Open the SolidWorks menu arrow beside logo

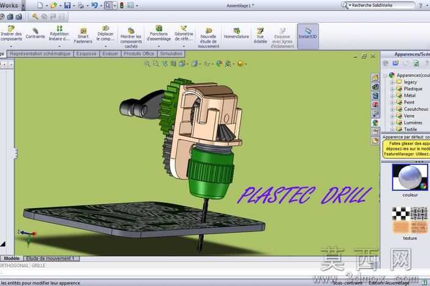tap(23, 5)
